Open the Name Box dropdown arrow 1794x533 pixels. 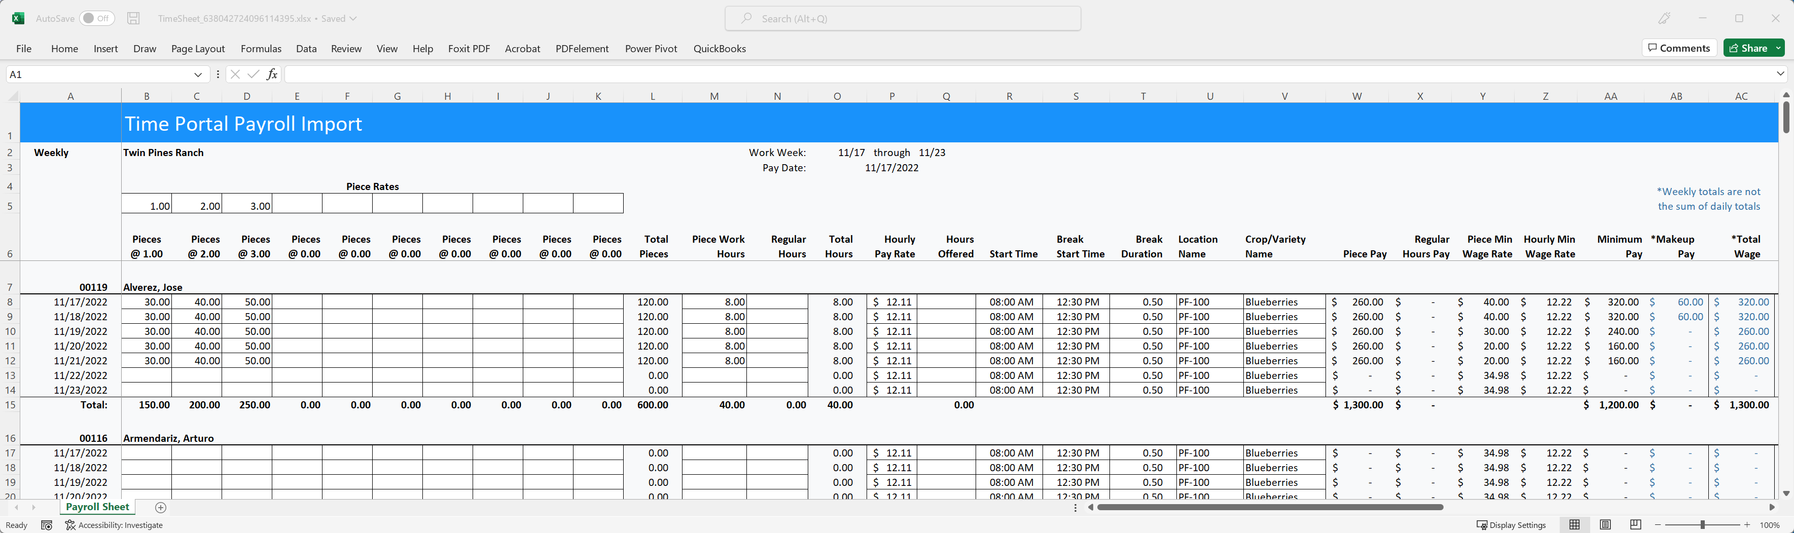coord(198,74)
